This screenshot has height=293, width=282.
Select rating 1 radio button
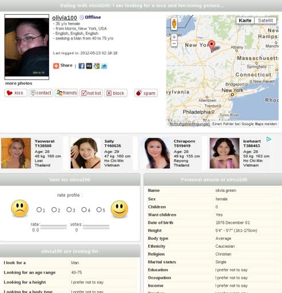(39, 209)
